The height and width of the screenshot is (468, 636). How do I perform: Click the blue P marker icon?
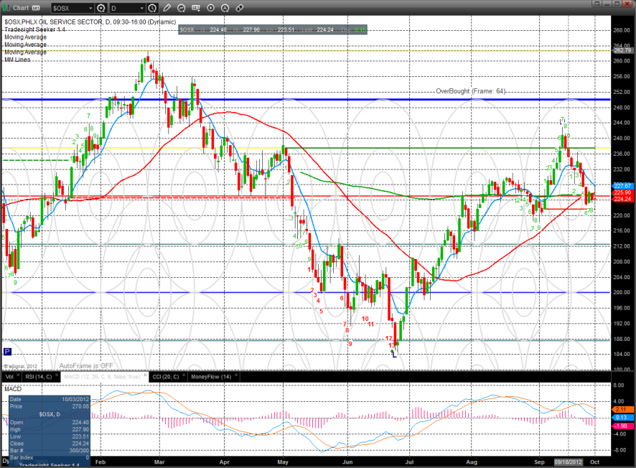7,351
